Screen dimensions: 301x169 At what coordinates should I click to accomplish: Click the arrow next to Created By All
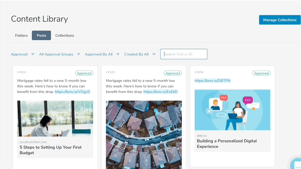pos(154,54)
